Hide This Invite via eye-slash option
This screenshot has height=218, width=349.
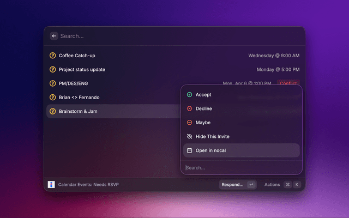pyautogui.click(x=208, y=136)
